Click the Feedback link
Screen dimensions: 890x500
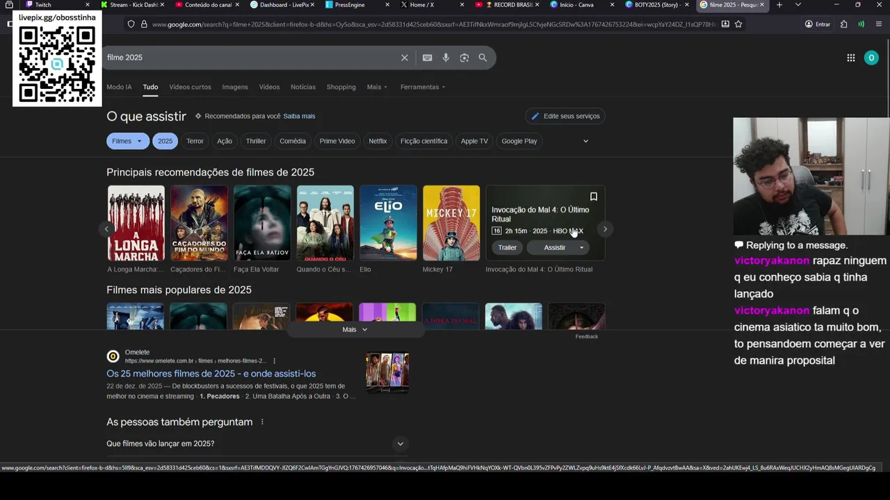click(586, 337)
